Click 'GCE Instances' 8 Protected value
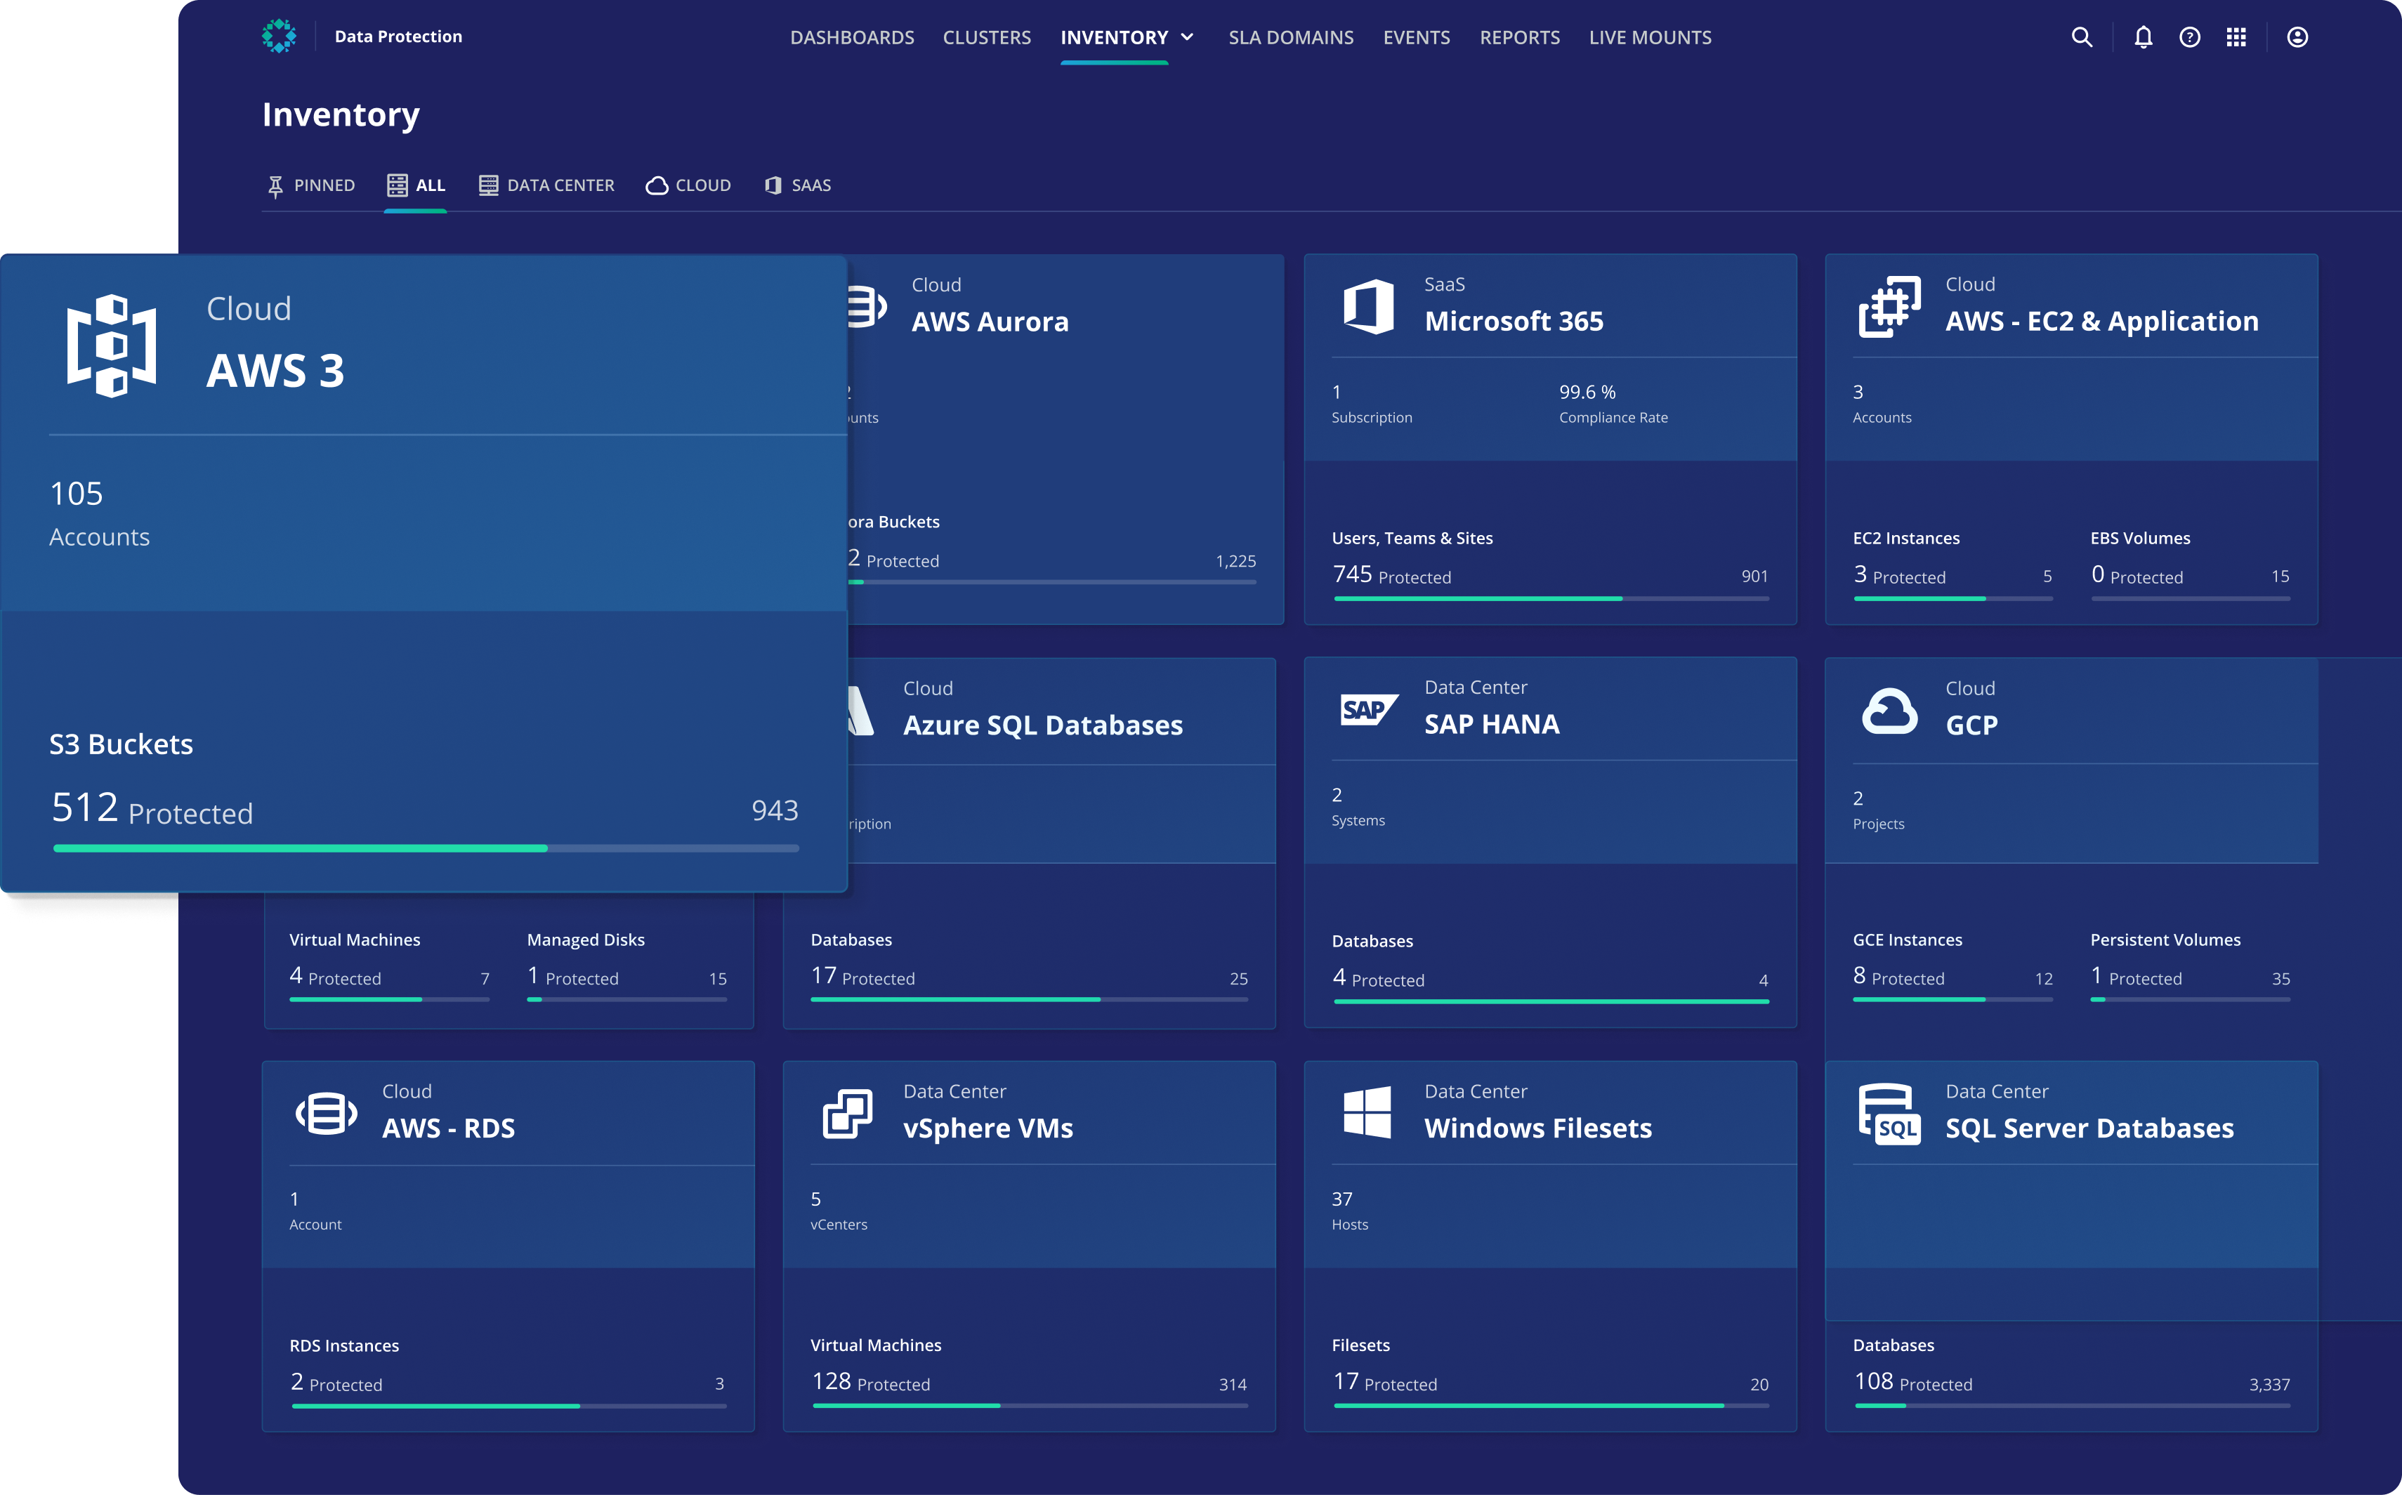 1898,977
